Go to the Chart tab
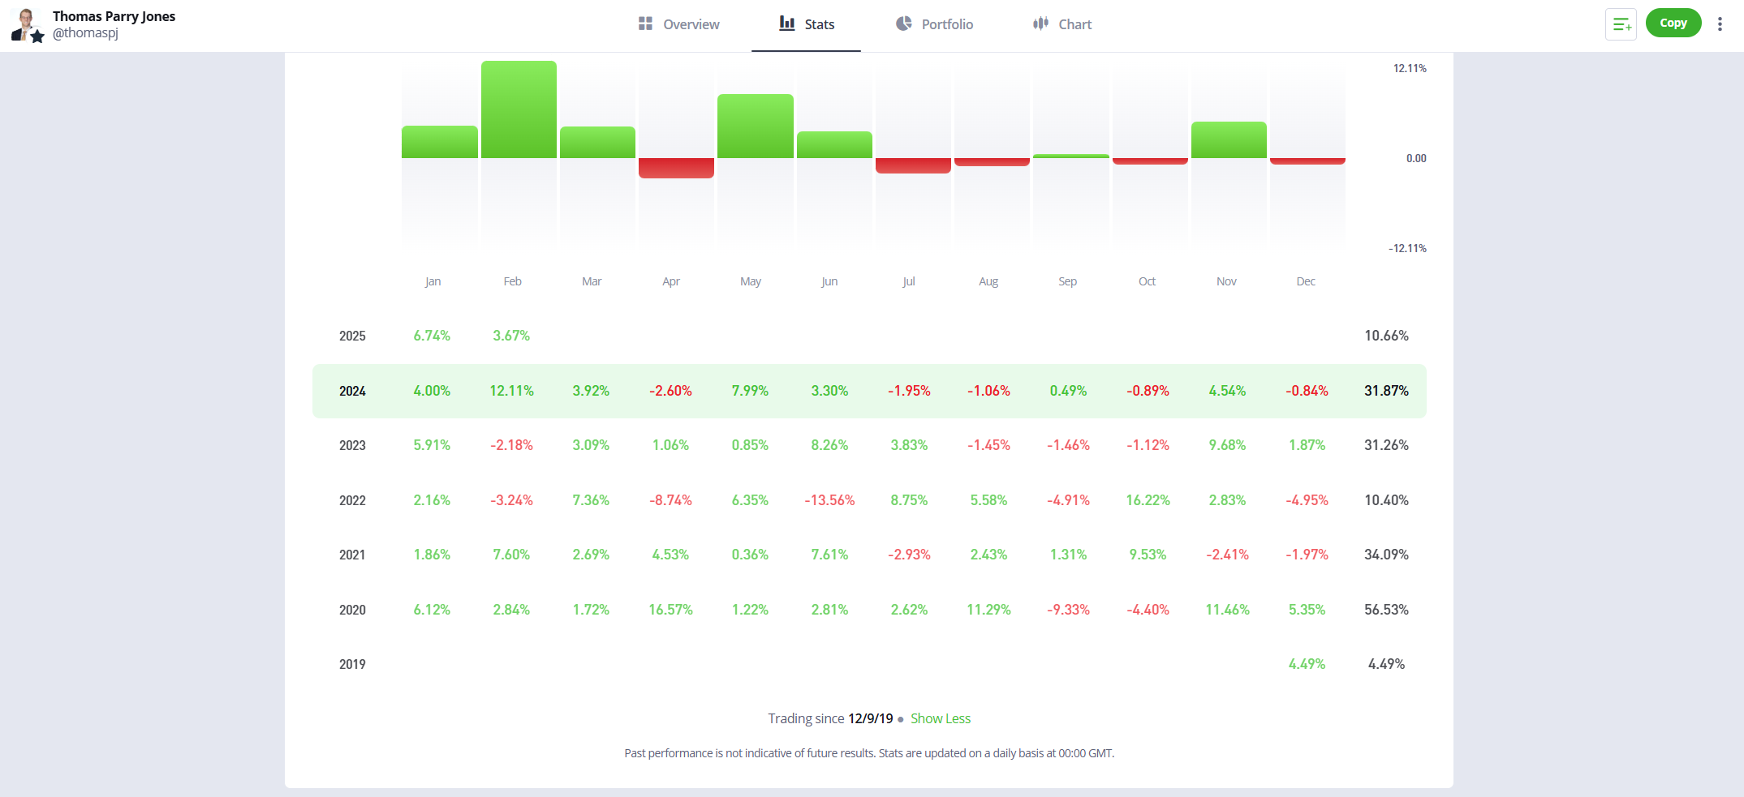The width and height of the screenshot is (1744, 797). (x=1074, y=24)
